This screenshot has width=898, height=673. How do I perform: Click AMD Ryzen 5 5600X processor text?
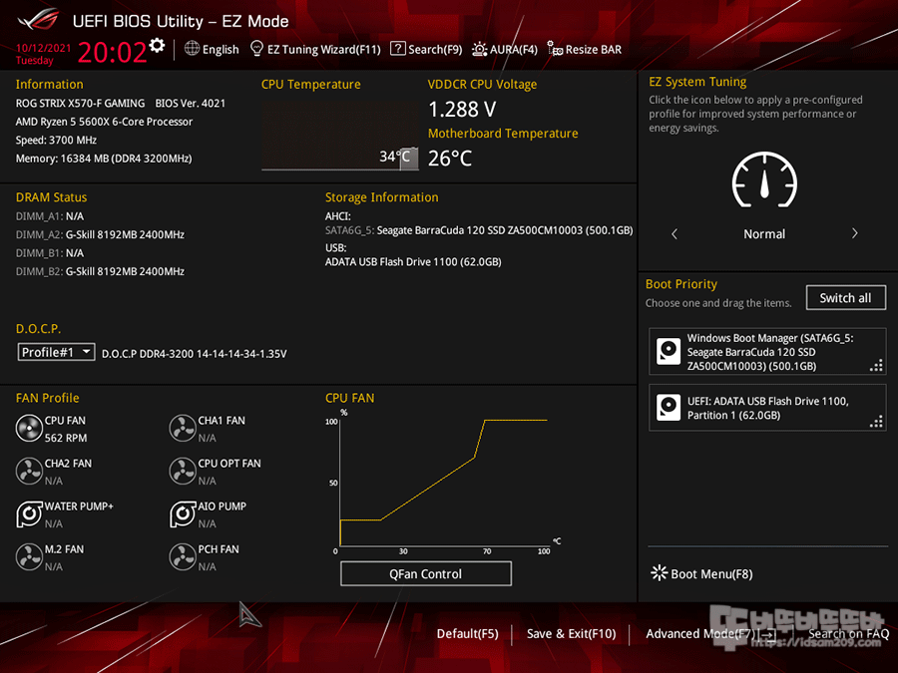click(x=104, y=122)
